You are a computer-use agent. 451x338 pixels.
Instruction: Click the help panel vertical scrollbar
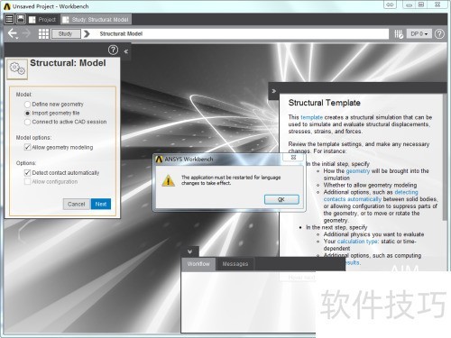(x=445, y=156)
